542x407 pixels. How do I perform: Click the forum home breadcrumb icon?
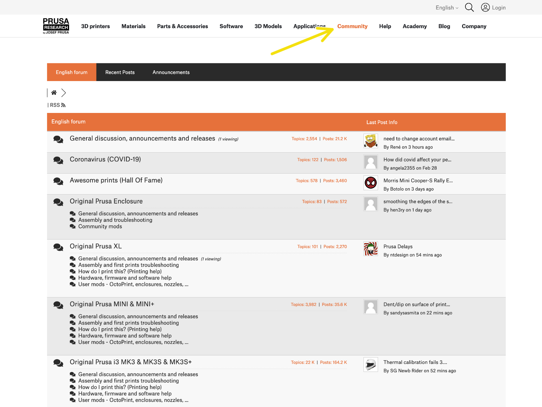pos(54,93)
